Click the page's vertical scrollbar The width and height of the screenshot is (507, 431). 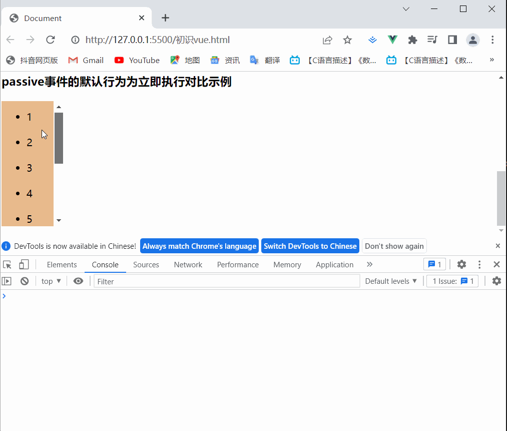coord(500,195)
